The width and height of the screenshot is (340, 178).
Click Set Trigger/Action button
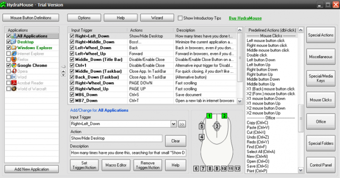(x=84, y=165)
